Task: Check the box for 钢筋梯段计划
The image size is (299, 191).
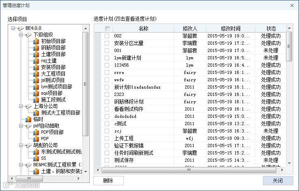Action: pos(107,102)
